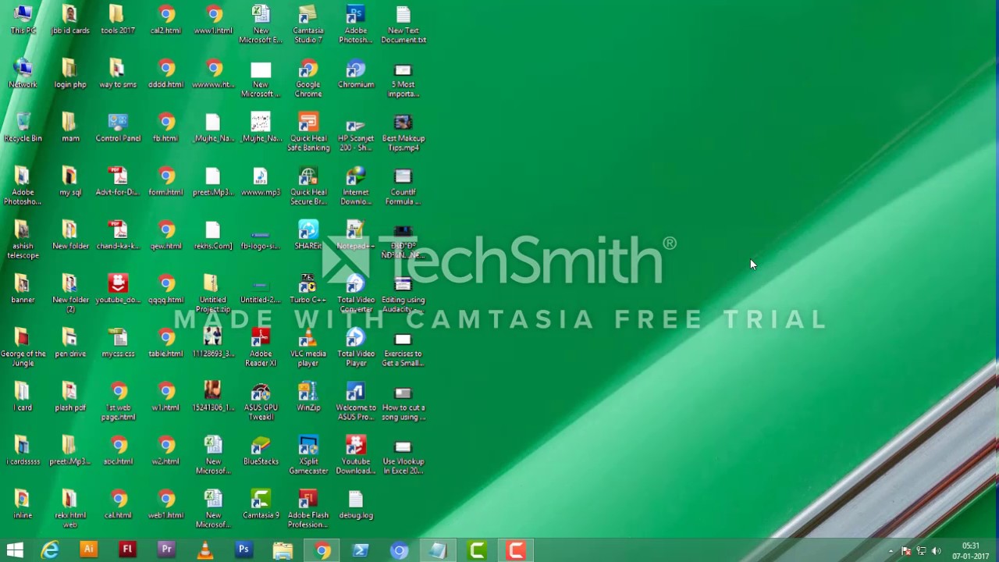Select the way to sms folder
Image resolution: width=999 pixels, height=562 pixels.
click(118, 74)
